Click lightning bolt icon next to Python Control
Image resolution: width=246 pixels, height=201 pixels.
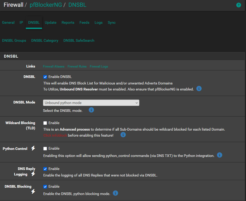tap(33, 148)
